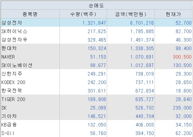Select the 삼성전자우 stock name
This screenshot has height=137, width=193.
[14, 40]
